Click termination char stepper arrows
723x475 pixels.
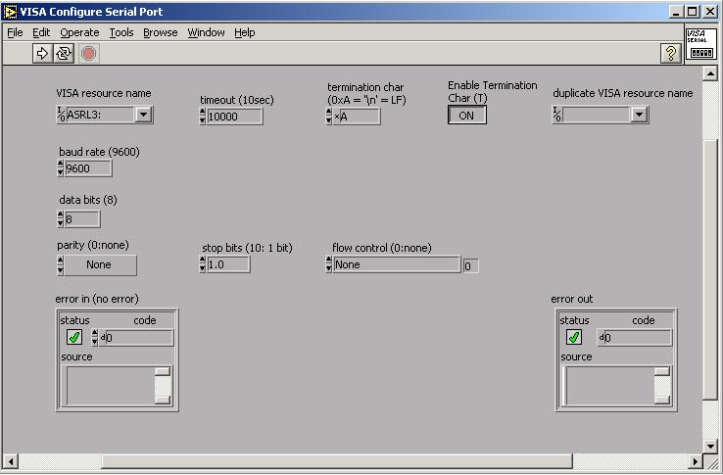(329, 117)
